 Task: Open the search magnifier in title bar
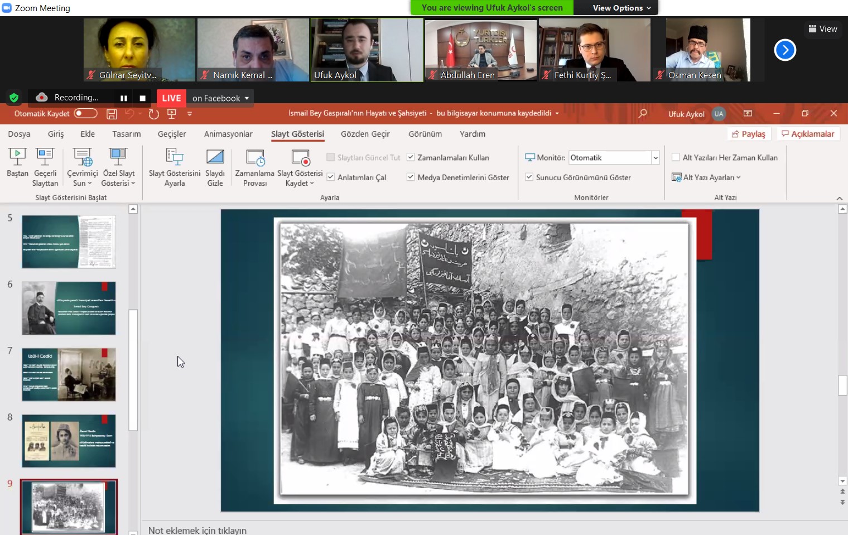643,114
